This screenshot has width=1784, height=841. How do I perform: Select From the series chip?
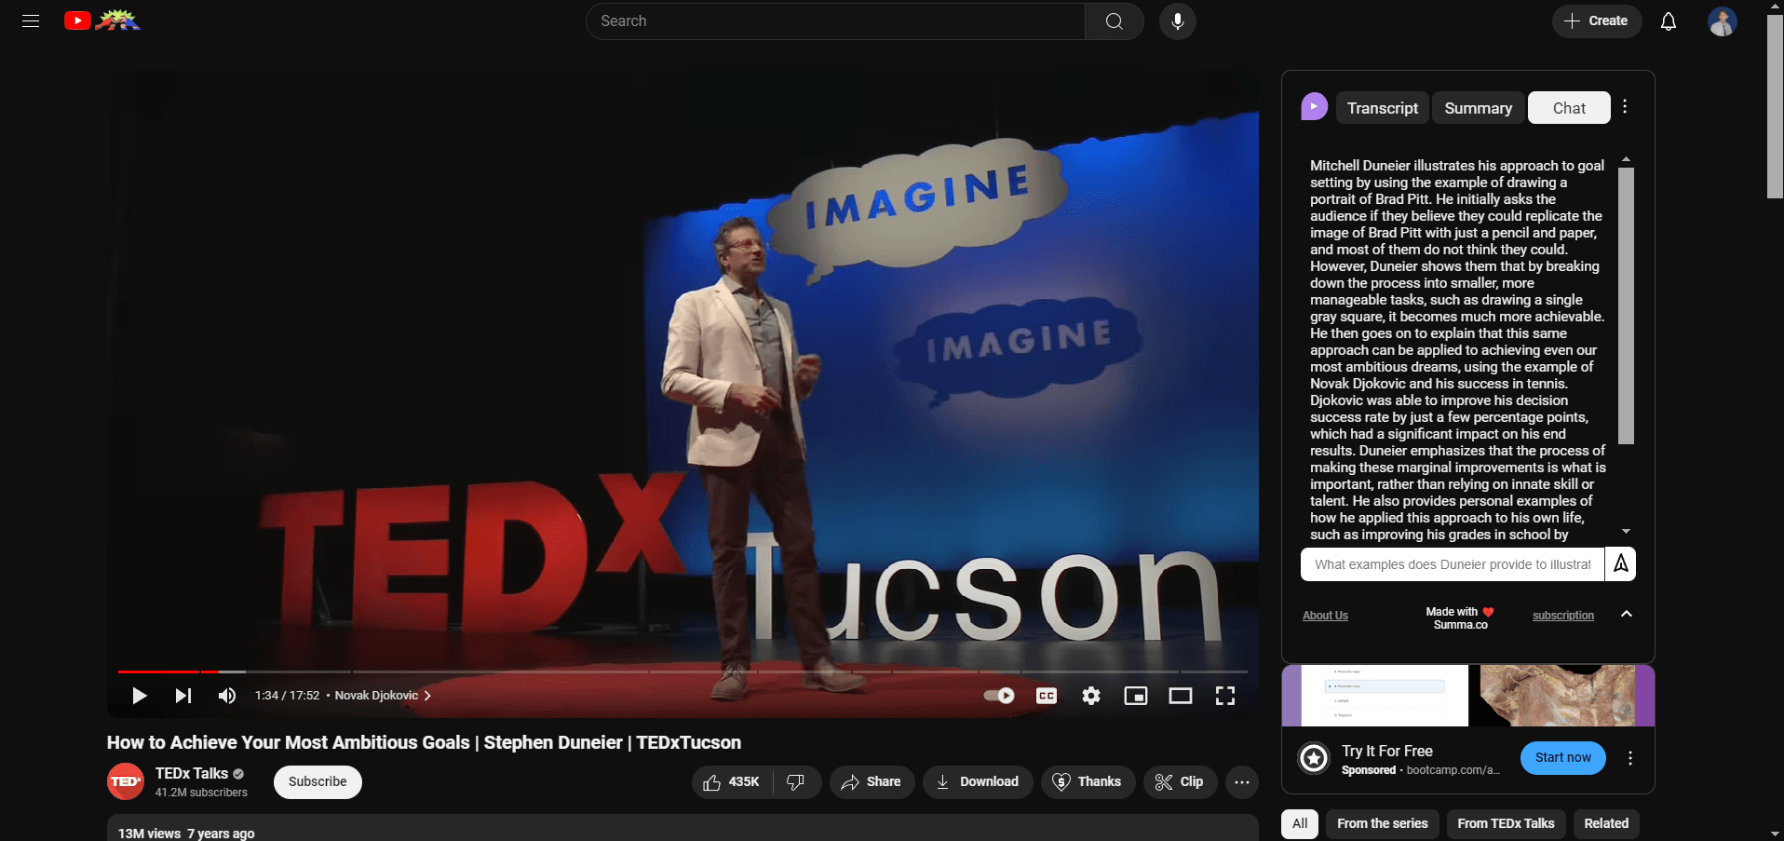click(x=1382, y=823)
